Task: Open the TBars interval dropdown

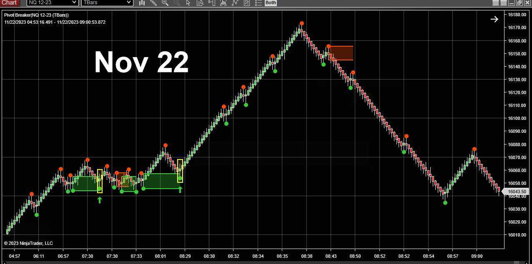Action: (107, 3)
